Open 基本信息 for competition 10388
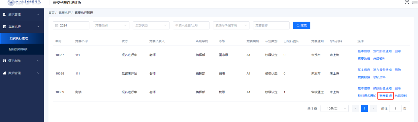 364,70
